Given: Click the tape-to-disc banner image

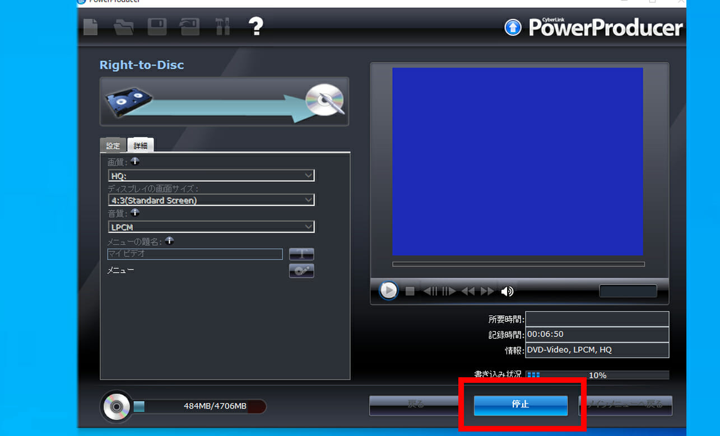Looking at the screenshot, I should pos(224,101).
